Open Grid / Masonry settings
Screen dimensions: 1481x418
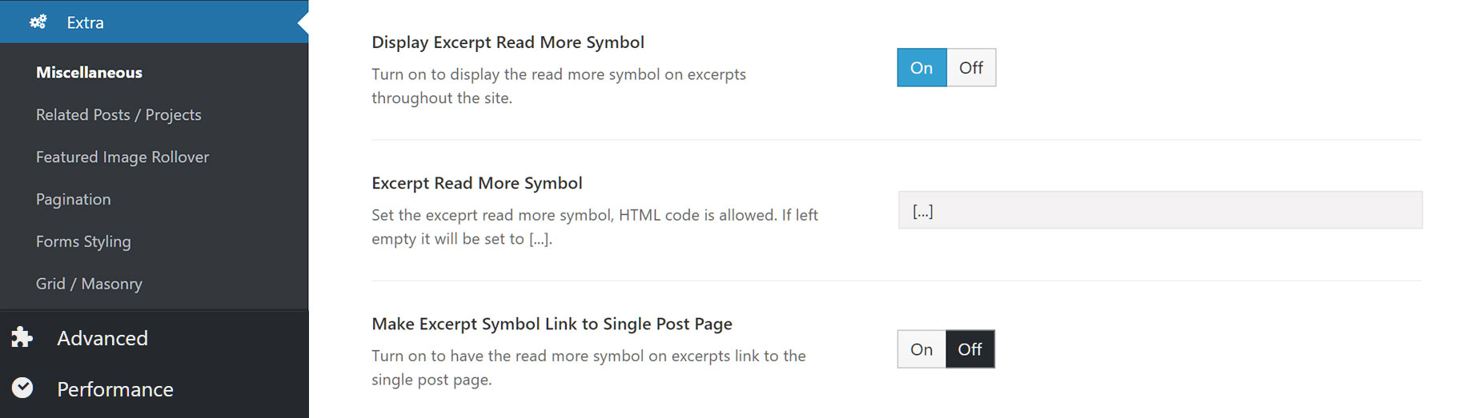click(x=89, y=284)
